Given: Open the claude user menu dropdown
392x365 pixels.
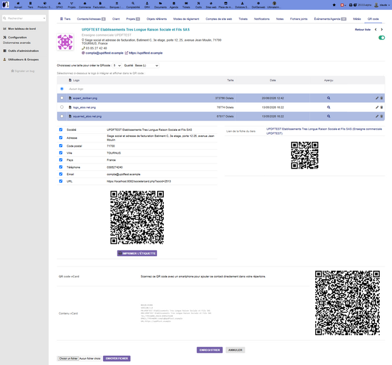Looking at the screenshot, I should tap(382, 5).
